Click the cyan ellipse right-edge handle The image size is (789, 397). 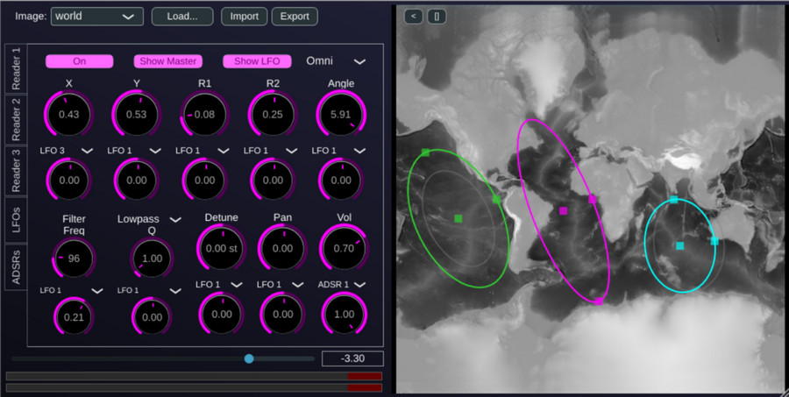(x=714, y=241)
